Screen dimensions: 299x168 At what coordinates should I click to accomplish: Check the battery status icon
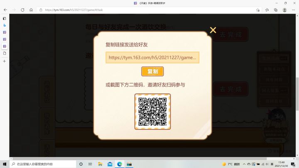(258, 164)
